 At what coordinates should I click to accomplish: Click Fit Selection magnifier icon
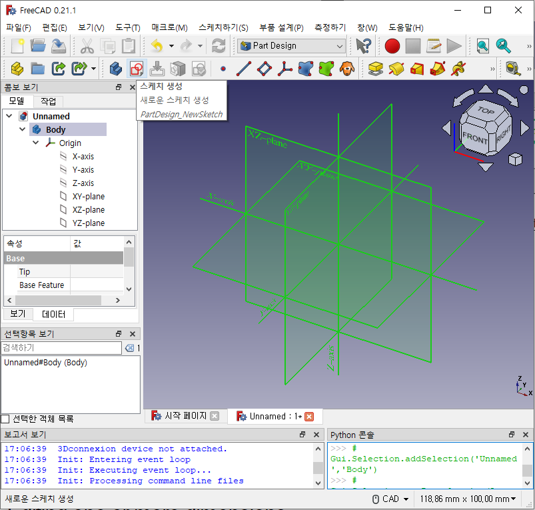(x=503, y=46)
